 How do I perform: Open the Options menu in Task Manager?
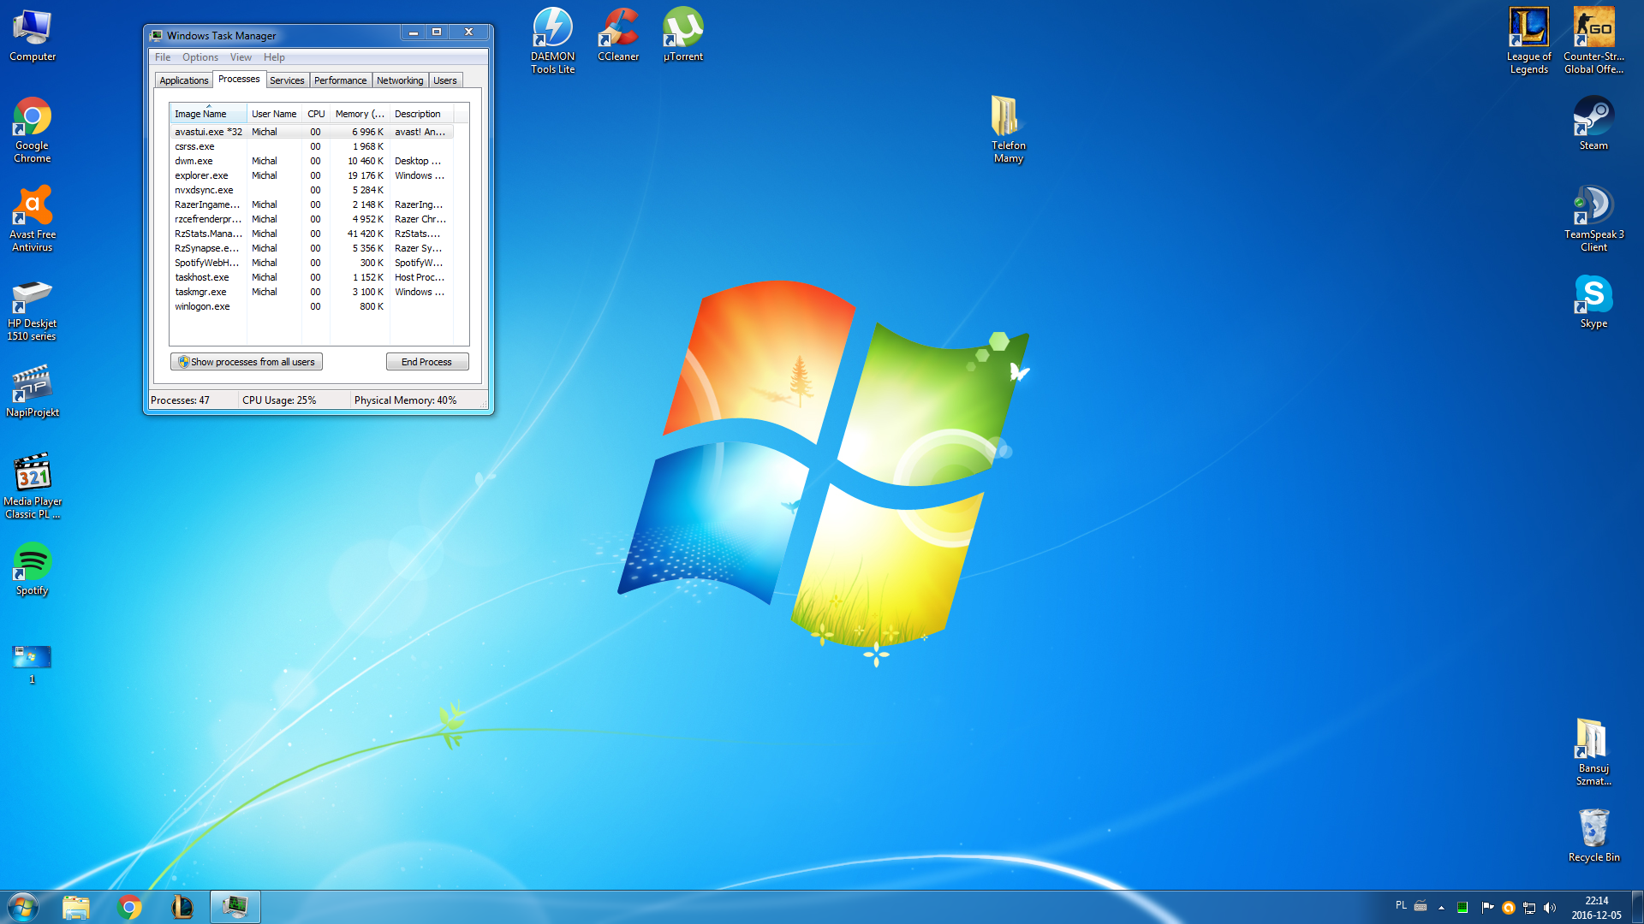coord(200,57)
